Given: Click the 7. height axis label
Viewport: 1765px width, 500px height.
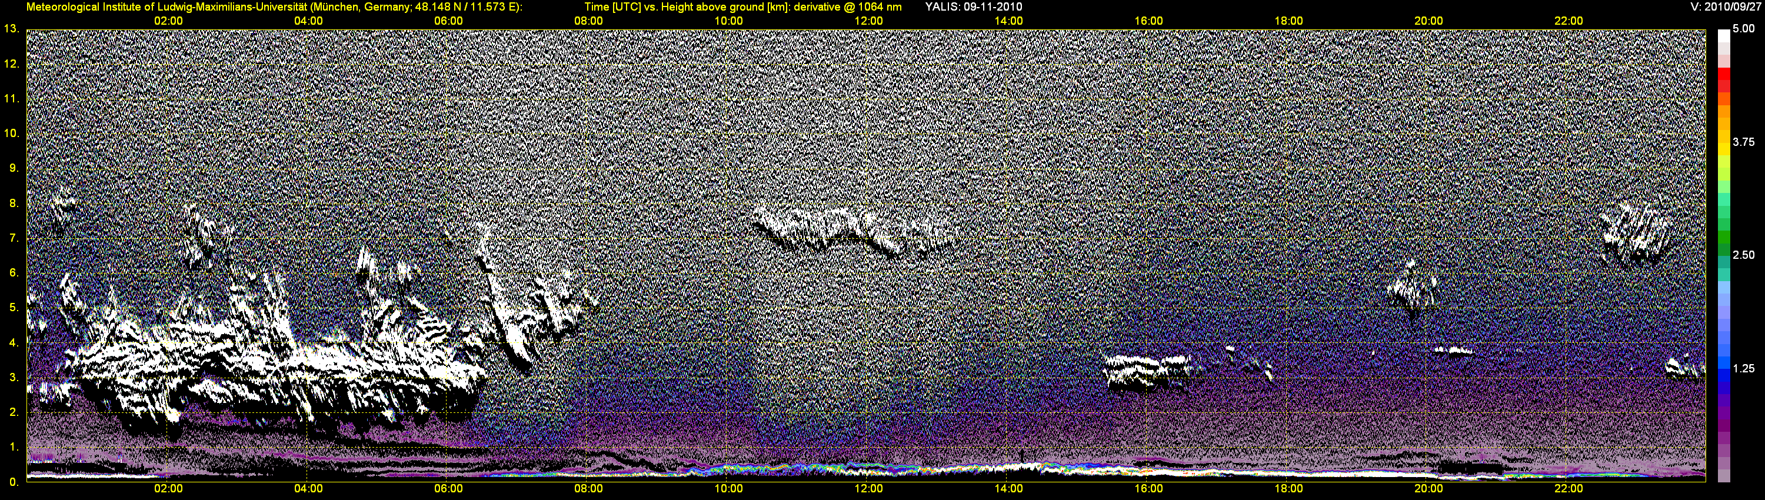Looking at the screenshot, I should [14, 238].
